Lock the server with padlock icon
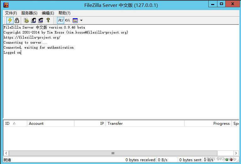Screen dimensions: 241x164 tap(17, 20)
